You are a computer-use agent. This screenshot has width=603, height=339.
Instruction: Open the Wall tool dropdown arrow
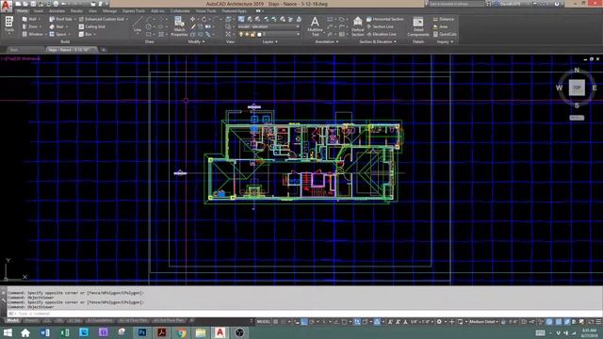[40, 19]
